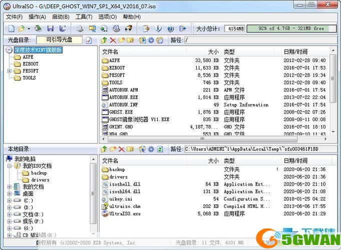Open the 选项(O) menu
This screenshot has width=341, height=250.
(108, 16)
